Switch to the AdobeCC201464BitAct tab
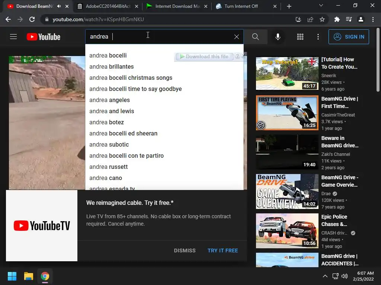The width and height of the screenshot is (381, 285). (108, 6)
